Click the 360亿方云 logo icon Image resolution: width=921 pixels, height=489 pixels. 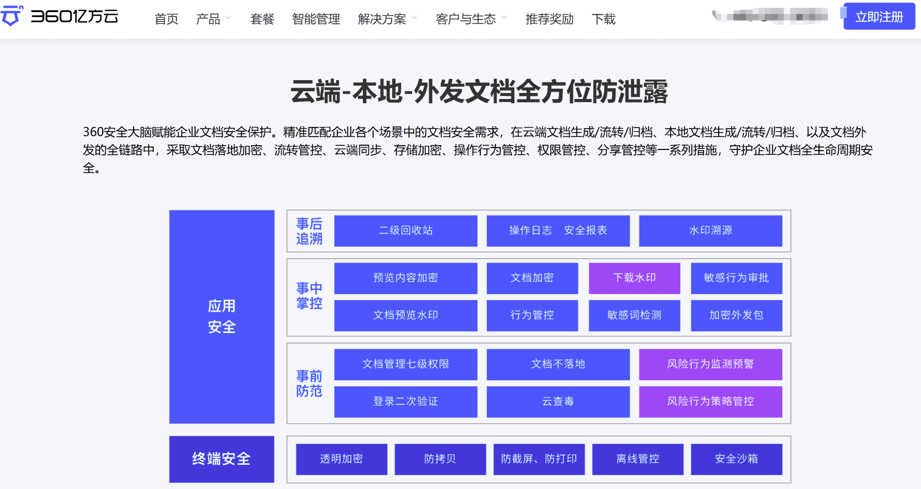12,16
